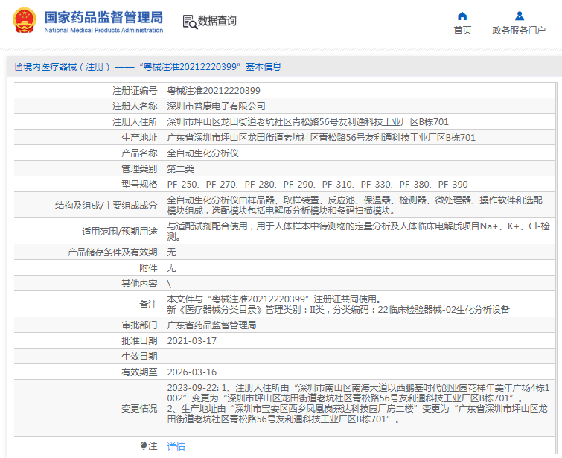Click National Medical Products Administration subtitle

coord(103,30)
